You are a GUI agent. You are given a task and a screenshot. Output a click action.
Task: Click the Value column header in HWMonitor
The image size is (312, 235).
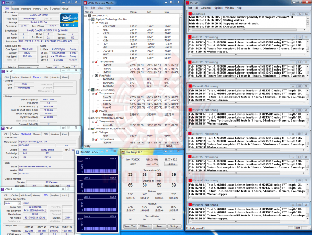tap(137, 12)
